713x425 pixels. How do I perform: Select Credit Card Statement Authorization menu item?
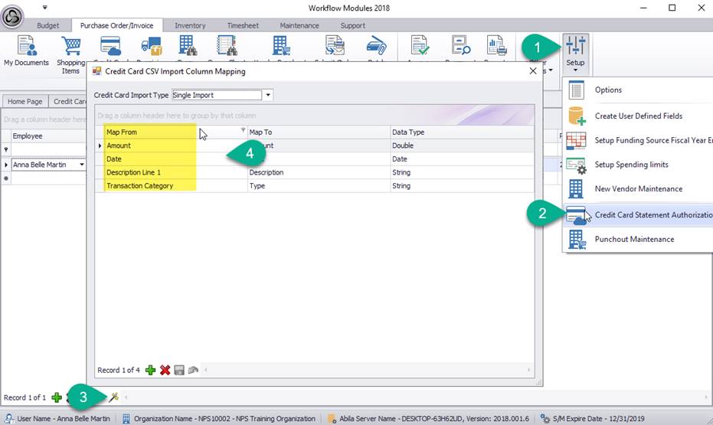(x=651, y=215)
